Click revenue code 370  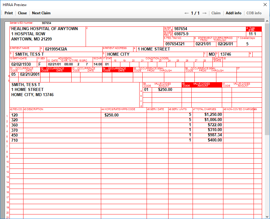14,130
